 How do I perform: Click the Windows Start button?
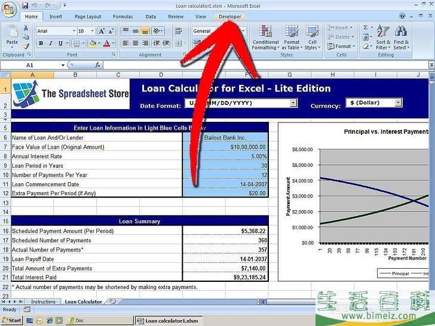click(11, 321)
